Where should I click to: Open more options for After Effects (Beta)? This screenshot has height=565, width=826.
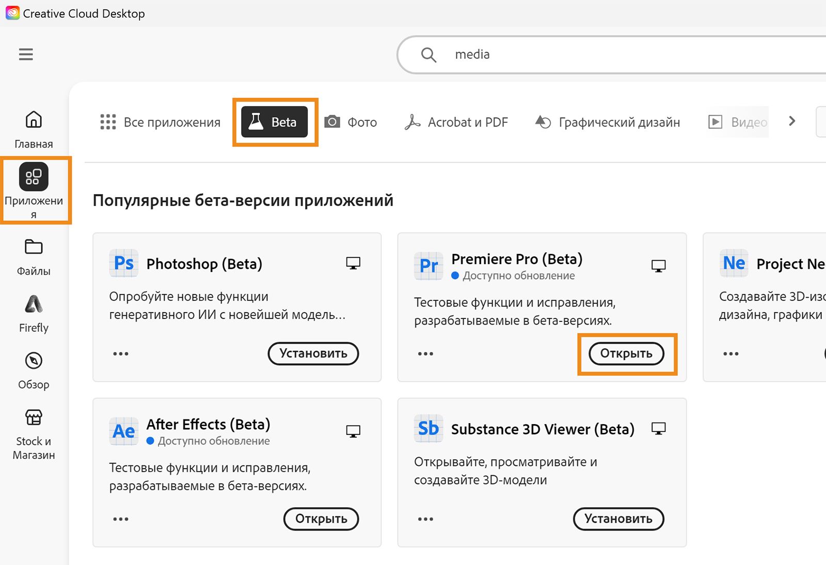click(121, 519)
